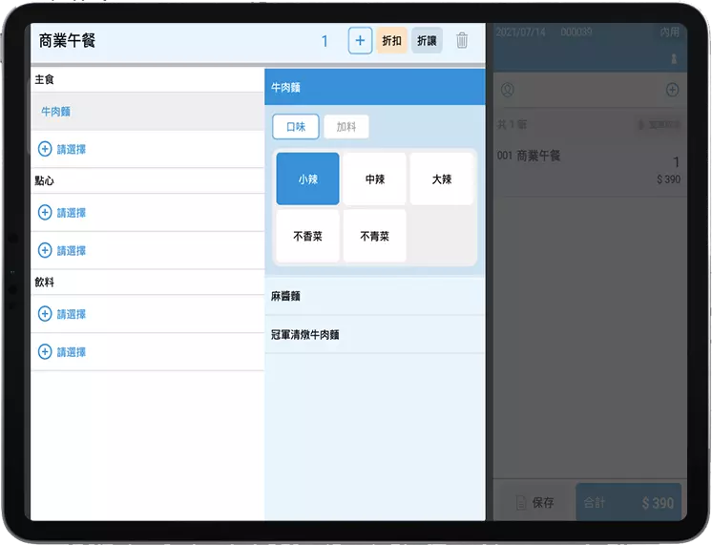
Task: Save the order with 保存
Action: click(534, 502)
